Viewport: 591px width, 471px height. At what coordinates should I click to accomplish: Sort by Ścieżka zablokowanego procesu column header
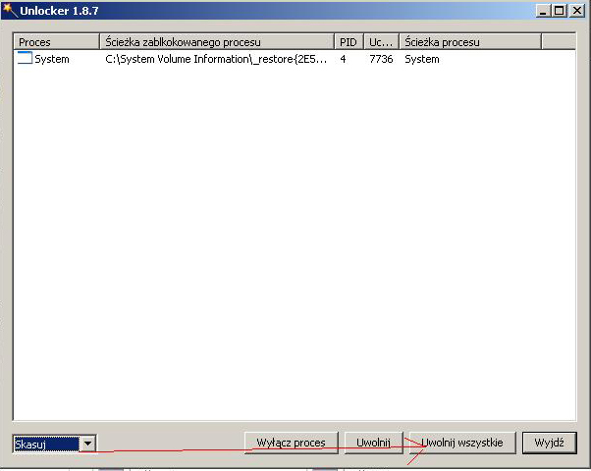217,41
